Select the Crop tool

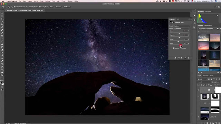click(2, 24)
